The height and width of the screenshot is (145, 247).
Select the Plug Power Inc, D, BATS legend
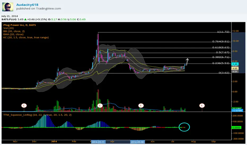click(20, 25)
